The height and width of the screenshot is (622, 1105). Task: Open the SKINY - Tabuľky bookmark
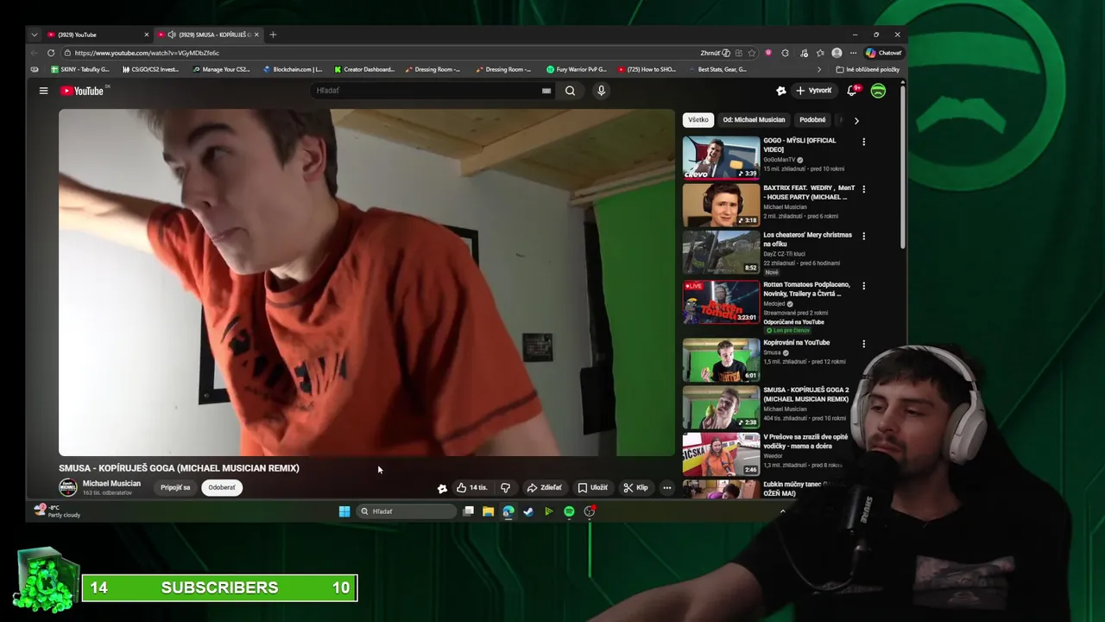click(80, 69)
